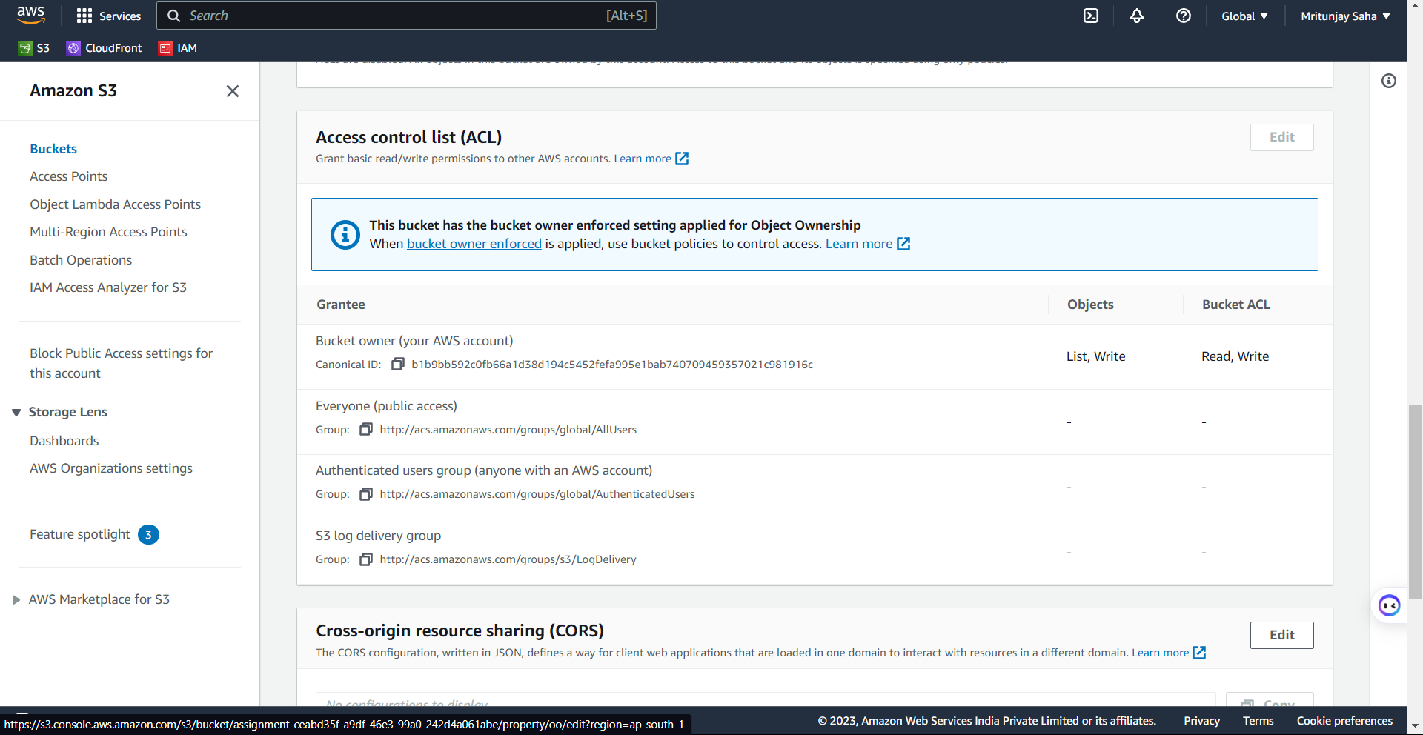
Task: Open Object Lambda Access Points
Action: click(x=116, y=204)
